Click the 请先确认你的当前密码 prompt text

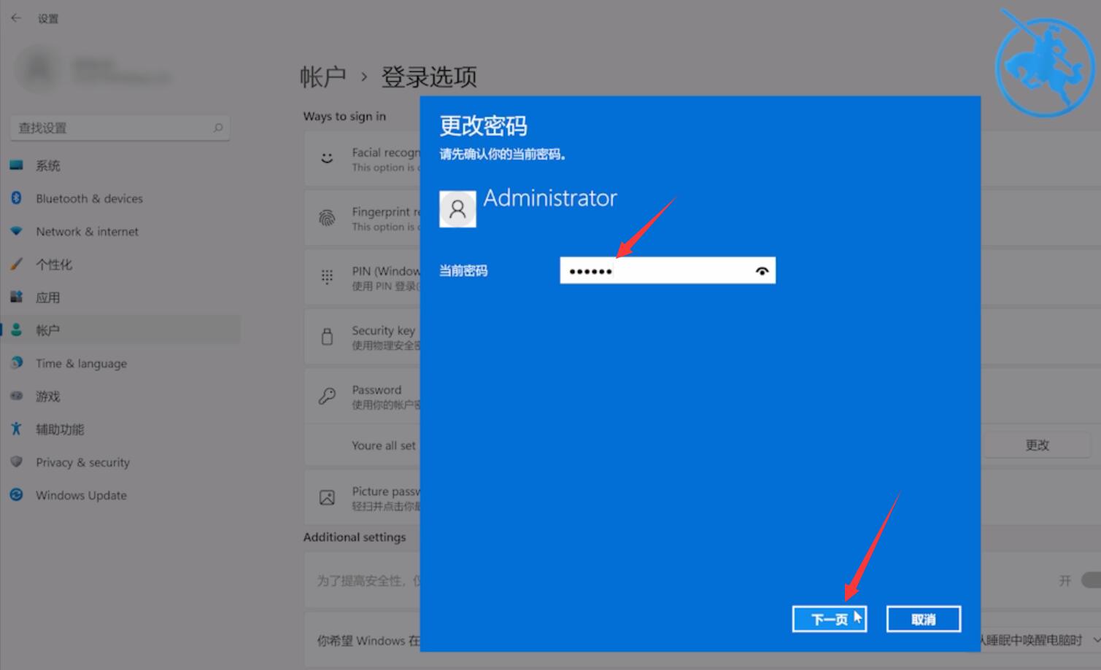click(x=502, y=155)
